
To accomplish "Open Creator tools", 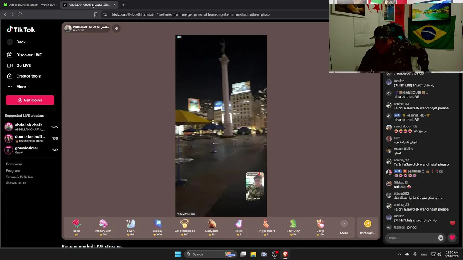I will tap(24, 76).
